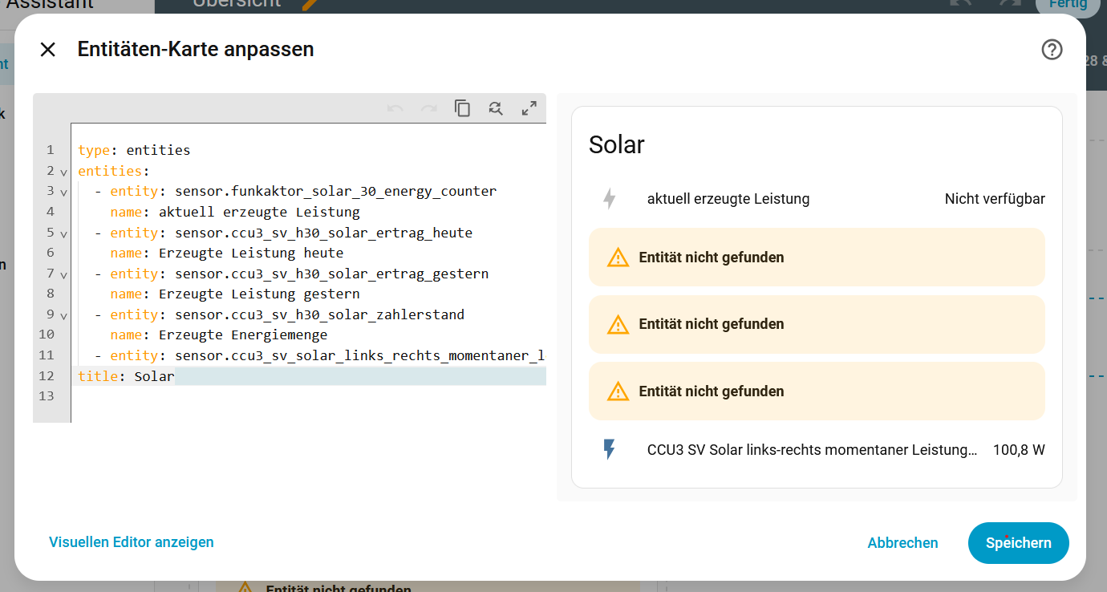The height and width of the screenshot is (592, 1107).
Task: Save the card with Speichern
Action: pyautogui.click(x=1018, y=543)
